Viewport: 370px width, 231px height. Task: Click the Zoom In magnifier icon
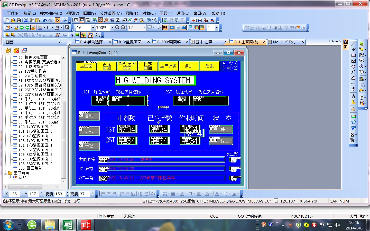point(117,27)
